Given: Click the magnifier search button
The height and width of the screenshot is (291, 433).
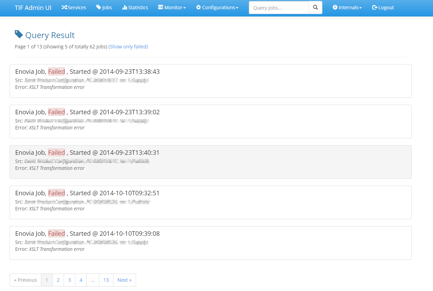Looking at the screenshot, I should point(315,8).
